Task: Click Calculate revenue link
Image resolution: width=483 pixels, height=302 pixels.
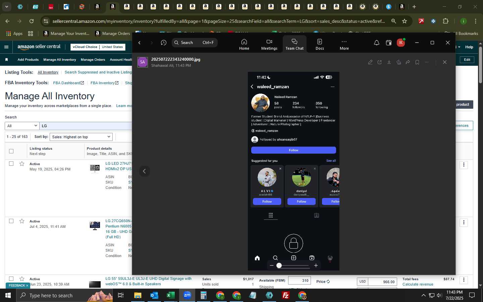Action: tap(418, 284)
